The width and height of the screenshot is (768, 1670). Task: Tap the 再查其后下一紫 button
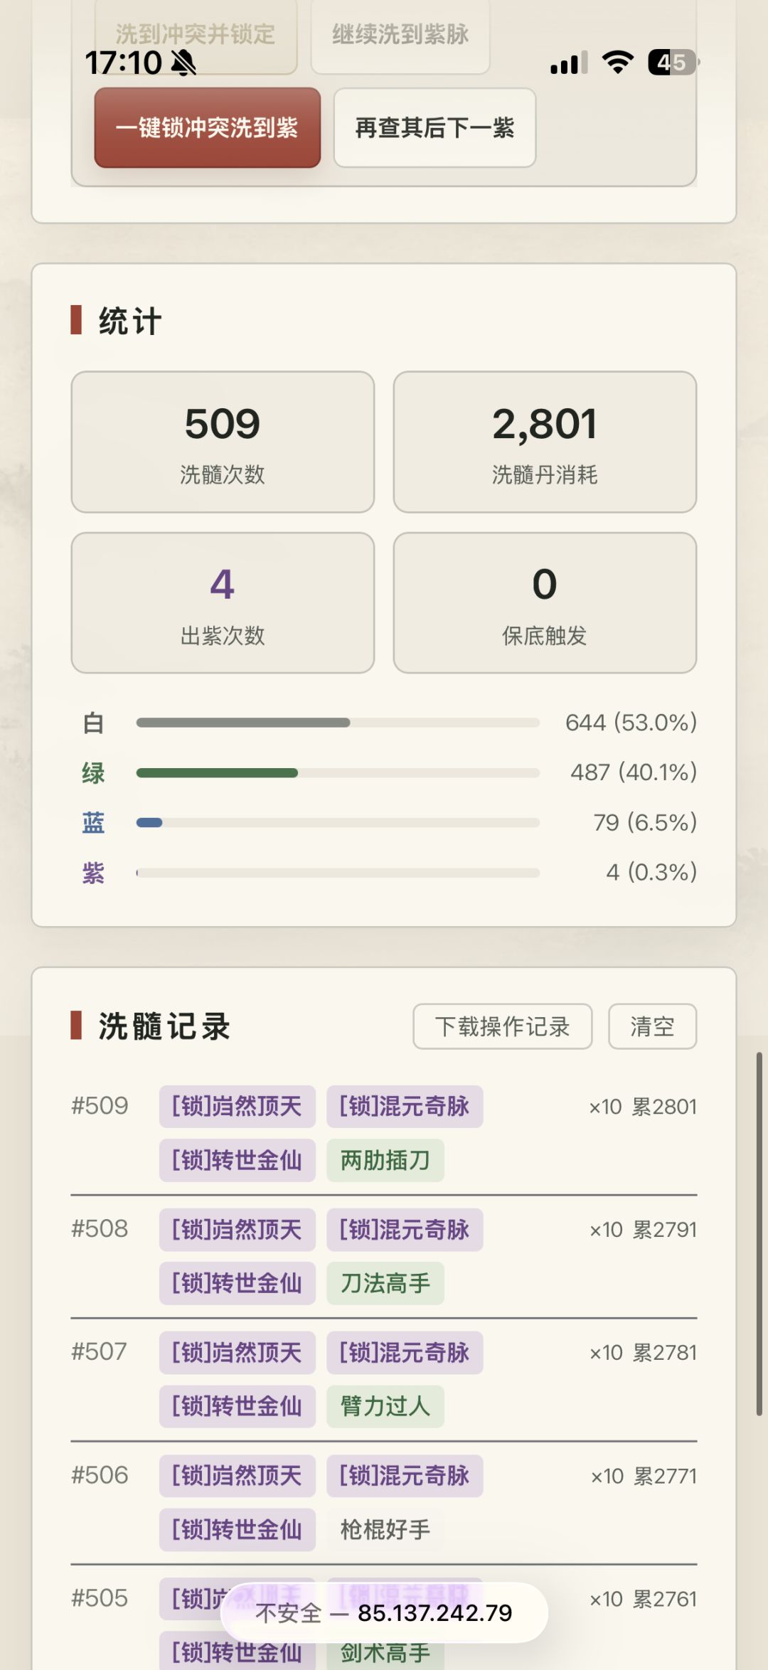pyautogui.click(x=434, y=128)
